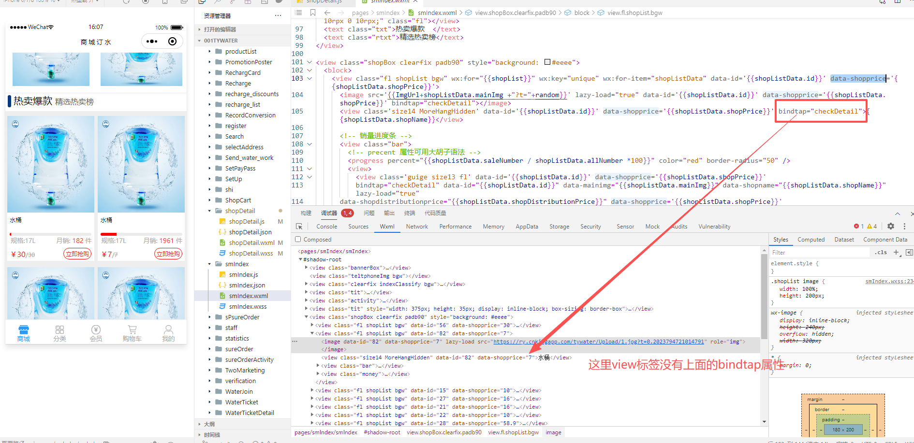Expand the 大纲 outline section
Screen dimensions: 914x443
coord(209,424)
